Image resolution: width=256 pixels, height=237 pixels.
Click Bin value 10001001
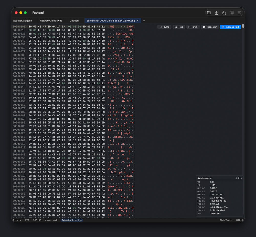click(215, 213)
